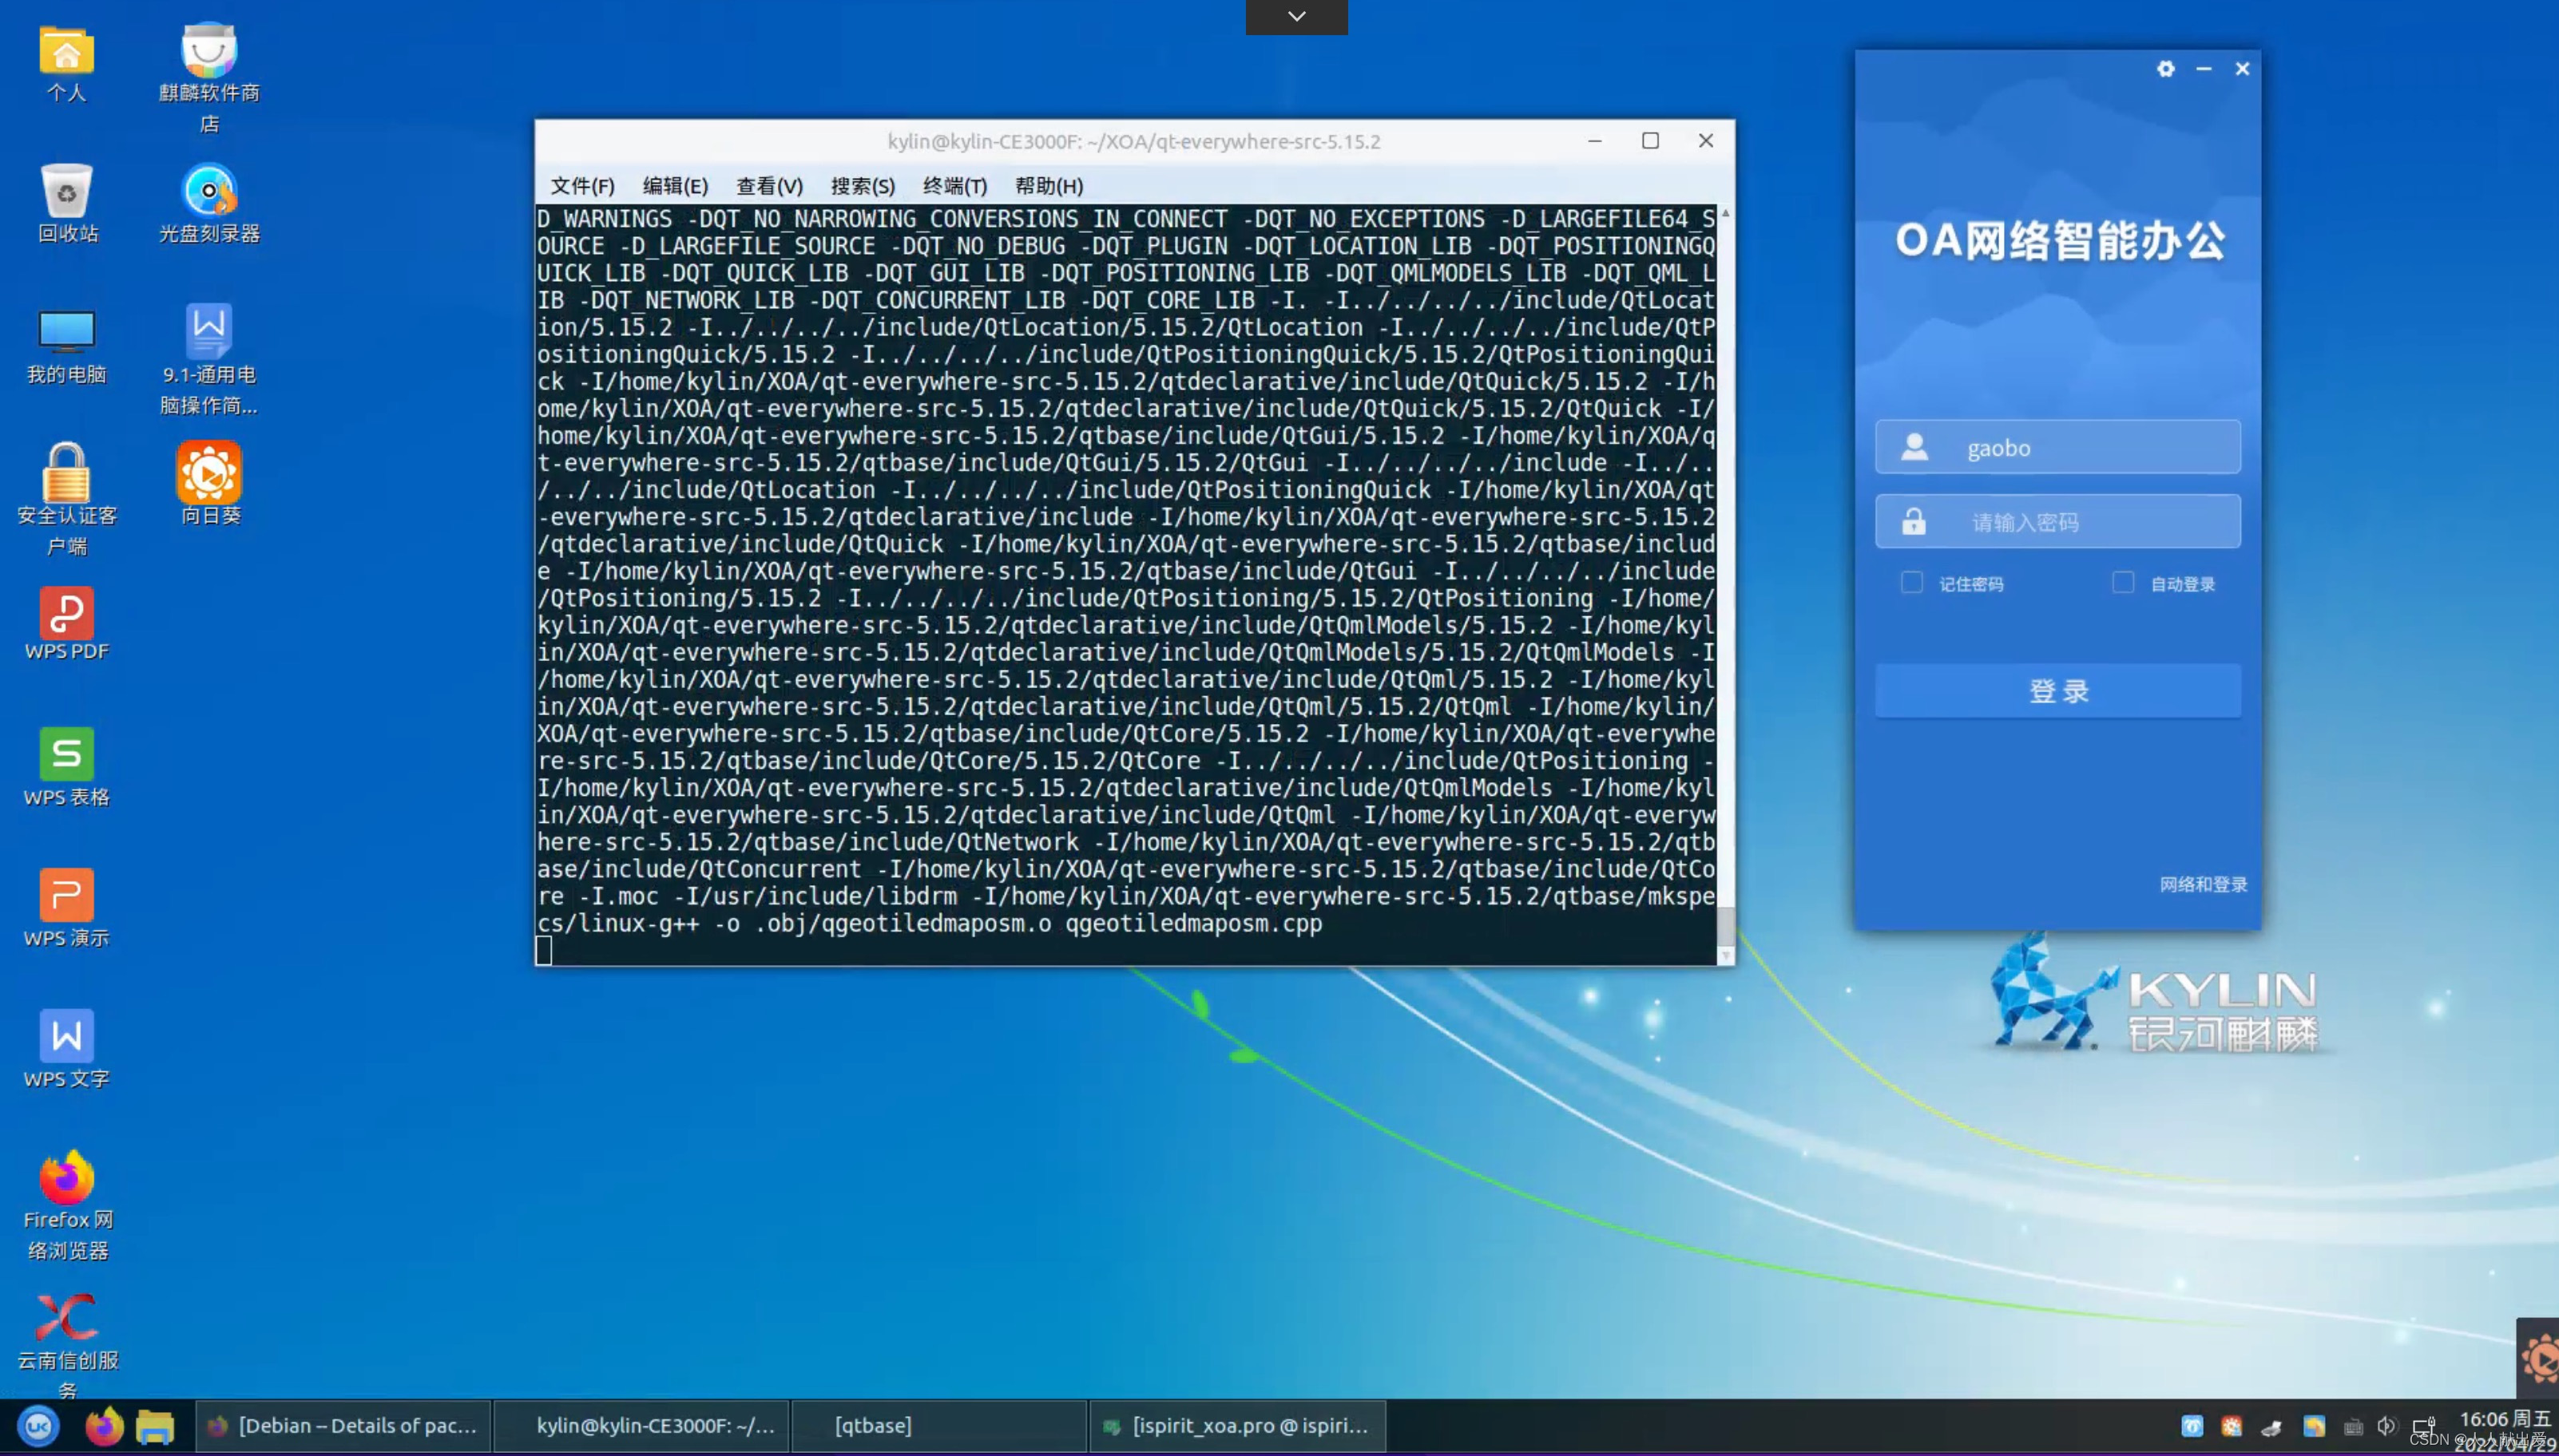Open 云南信创服务 desktop icon
The width and height of the screenshot is (2559, 1456).
click(67, 1345)
